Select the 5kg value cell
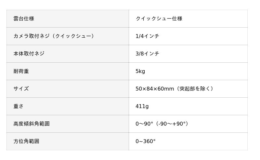This screenshot has width=260, height=160. click(x=188, y=71)
